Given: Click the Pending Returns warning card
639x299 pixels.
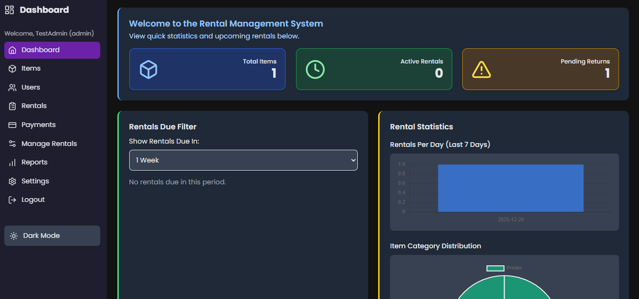Looking at the screenshot, I should pyautogui.click(x=540, y=69).
